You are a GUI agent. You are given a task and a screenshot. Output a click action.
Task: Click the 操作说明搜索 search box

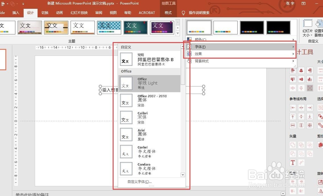pyautogui.click(x=199, y=13)
